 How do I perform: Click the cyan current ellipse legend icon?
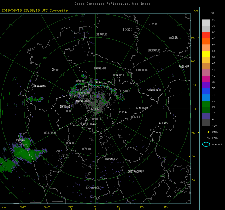[x=206, y=144]
